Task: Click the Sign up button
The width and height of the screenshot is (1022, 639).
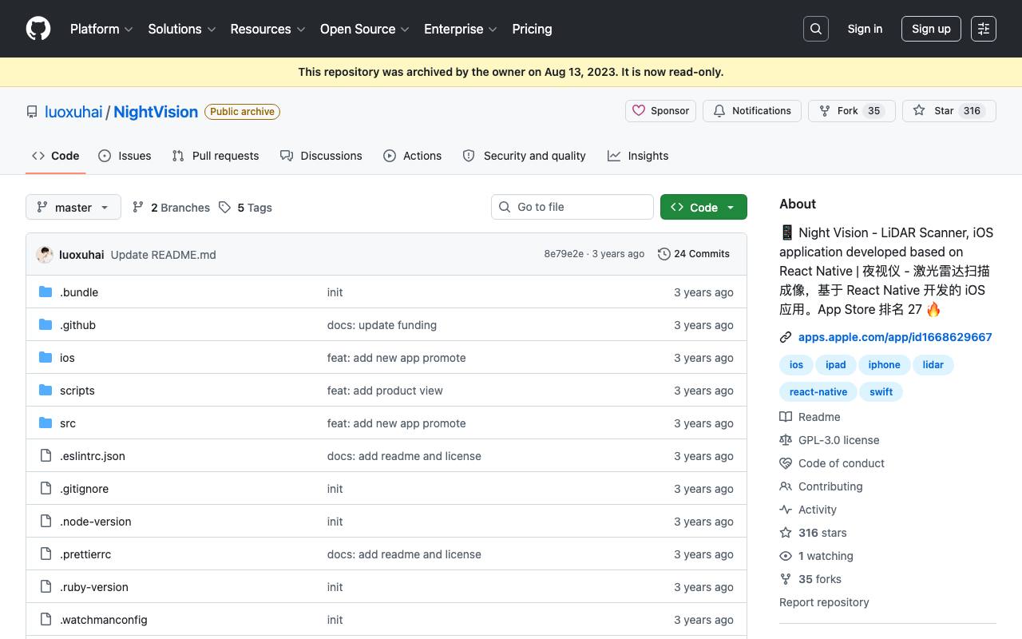Action: (931, 29)
